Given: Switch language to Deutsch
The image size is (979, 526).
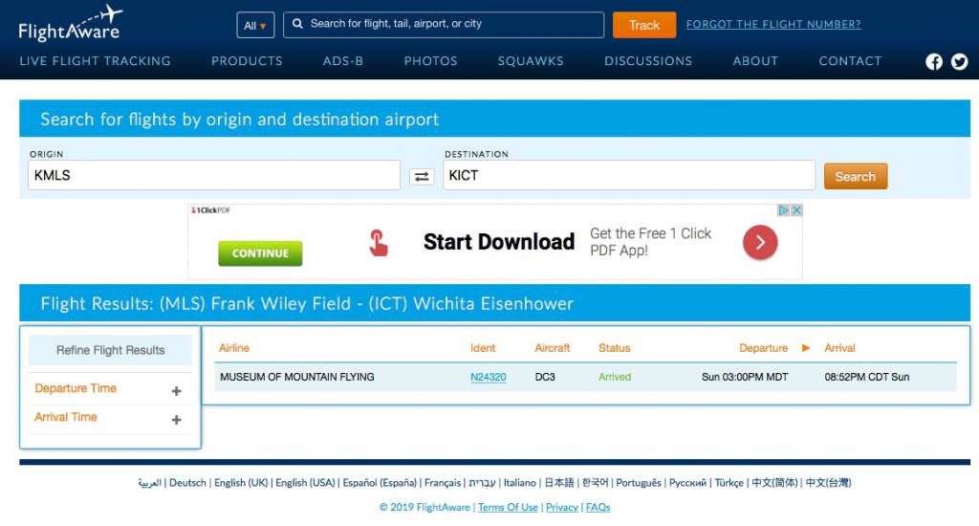Looking at the screenshot, I should pos(187,483).
